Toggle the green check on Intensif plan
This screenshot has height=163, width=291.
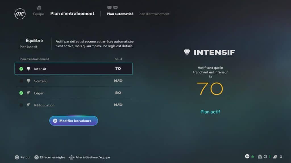(x=21, y=69)
